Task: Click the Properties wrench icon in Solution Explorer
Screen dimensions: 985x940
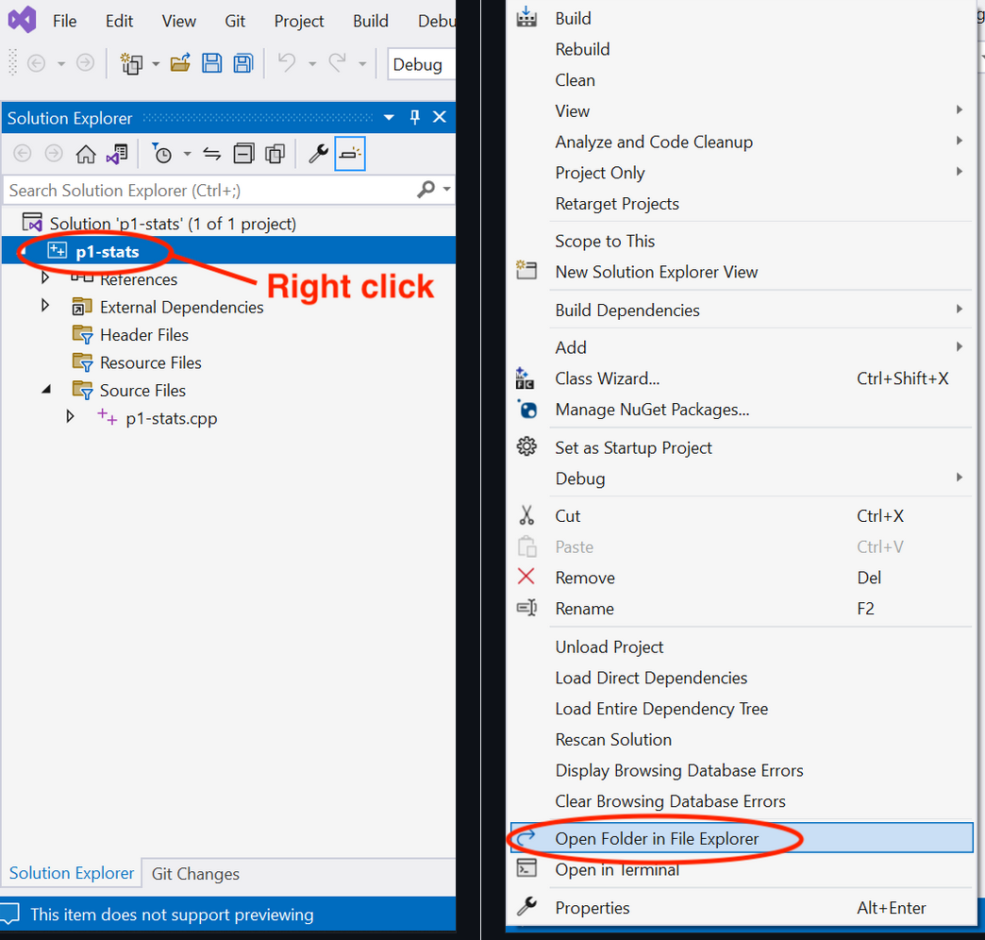Action: point(319,153)
